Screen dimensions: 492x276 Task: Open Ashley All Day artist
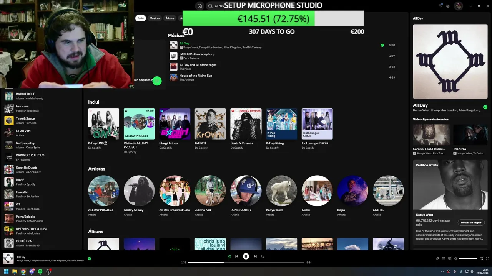pyautogui.click(x=139, y=191)
